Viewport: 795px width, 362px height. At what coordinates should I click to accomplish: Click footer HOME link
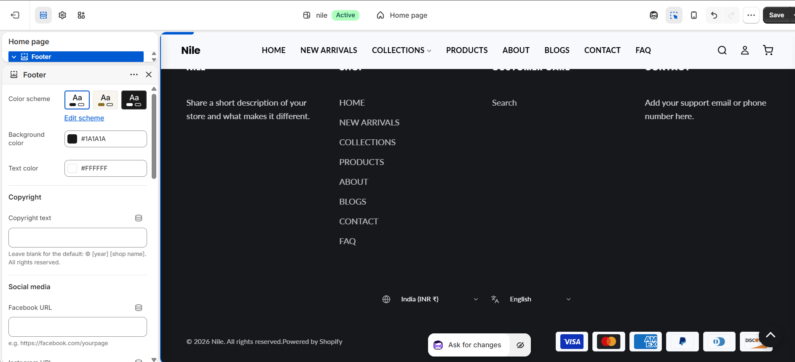click(x=352, y=103)
